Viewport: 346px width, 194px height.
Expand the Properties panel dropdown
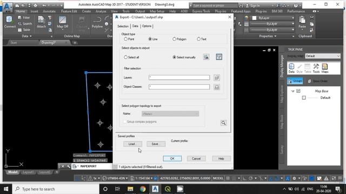(x=268, y=36)
